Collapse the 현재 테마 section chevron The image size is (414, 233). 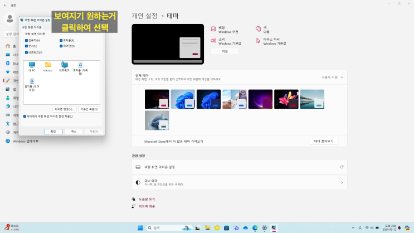pyautogui.click(x=342, y=77)
